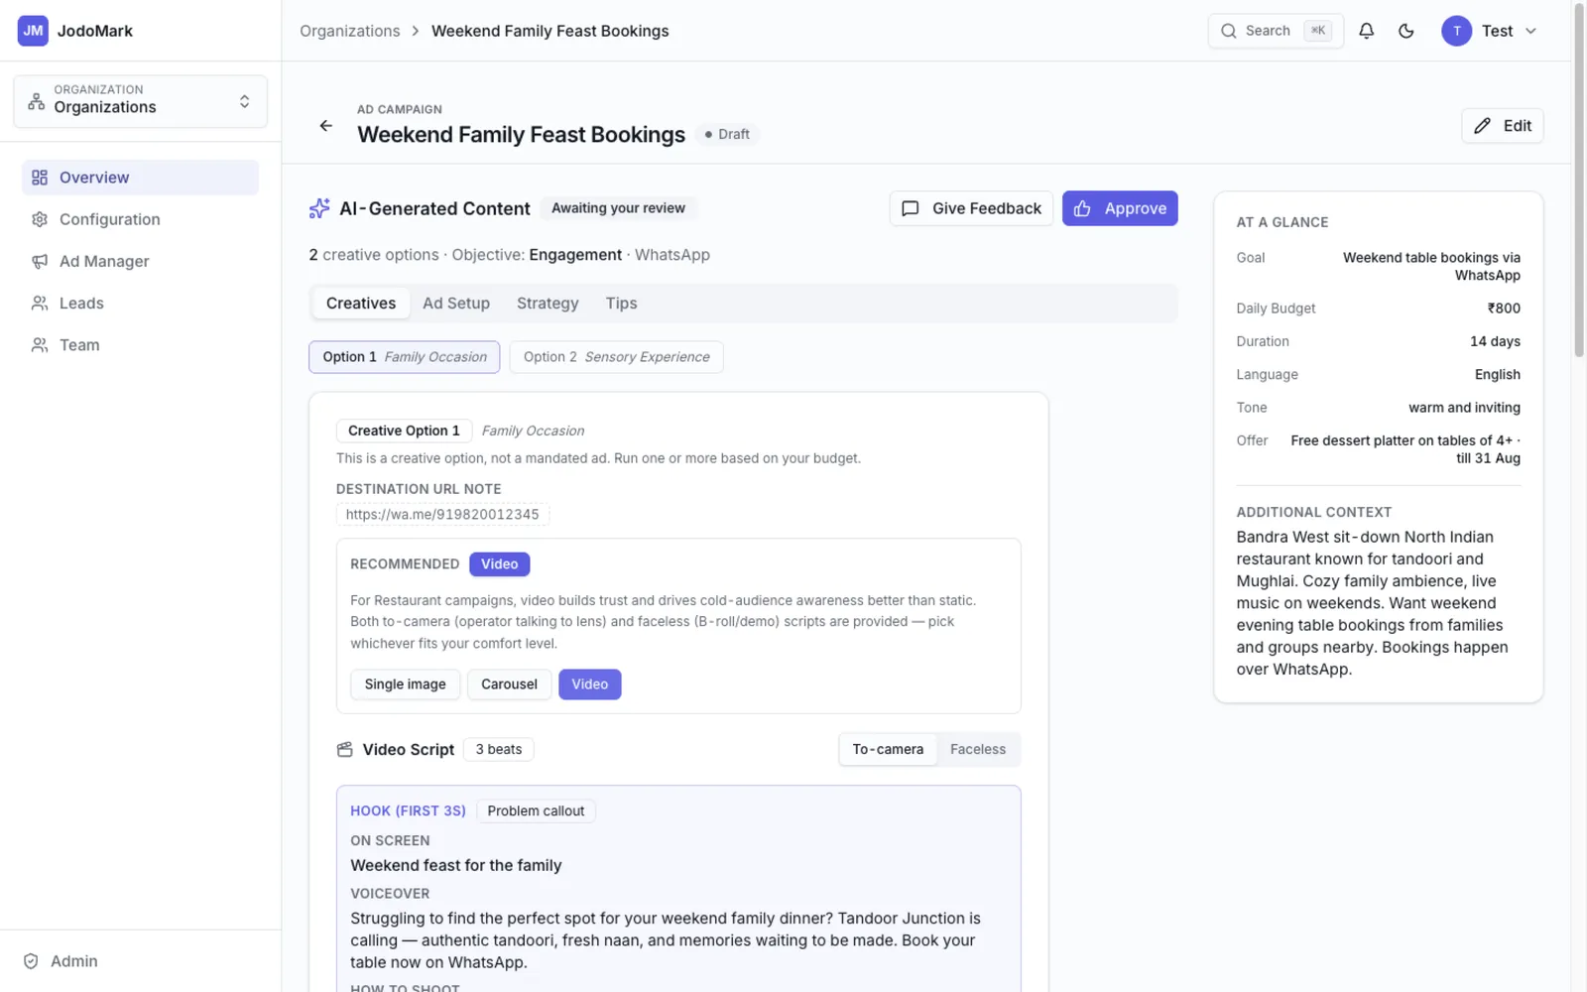Open the Configuration gear icon

tap(40, 219)
